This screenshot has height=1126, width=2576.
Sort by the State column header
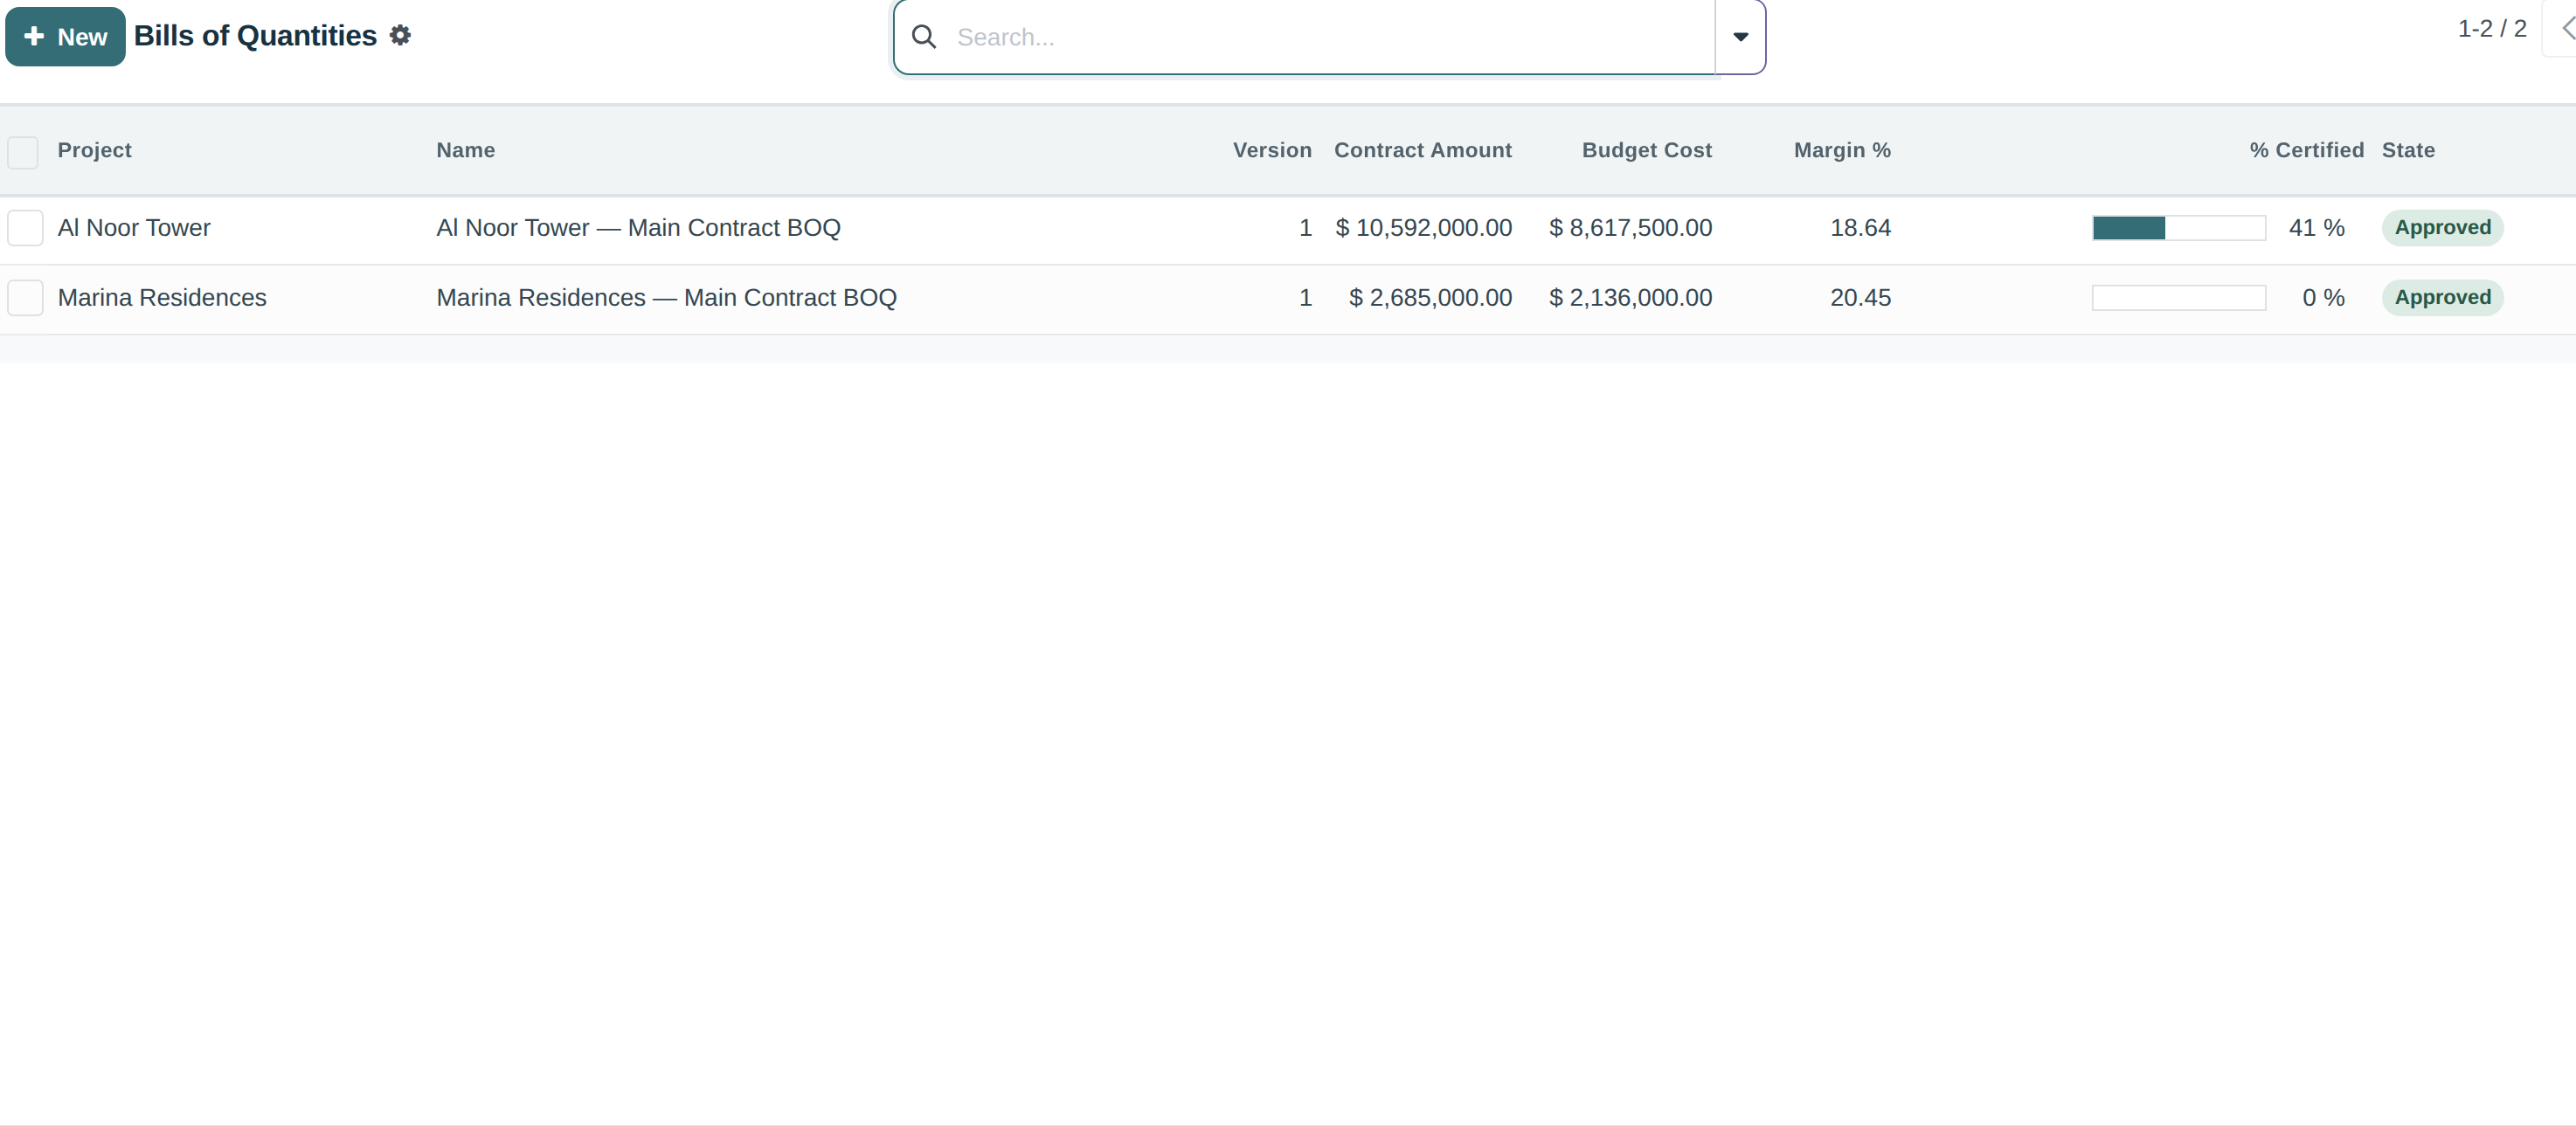click(2408, 150)
